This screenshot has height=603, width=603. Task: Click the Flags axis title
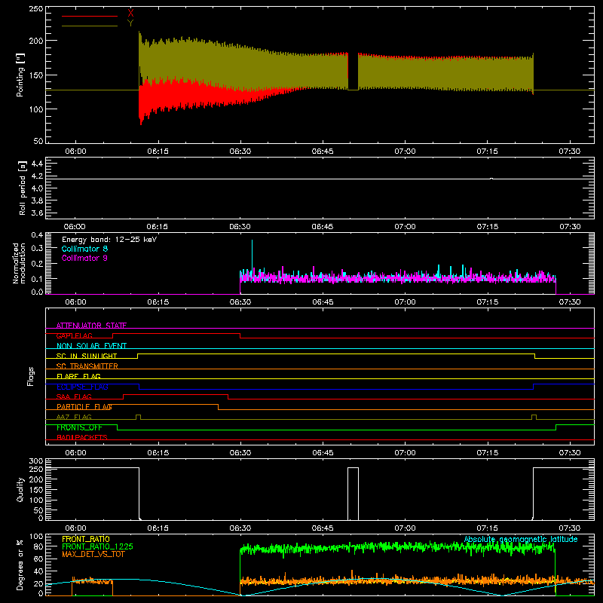(31, 376)
